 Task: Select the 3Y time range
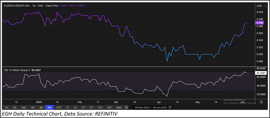pos(83,107)
